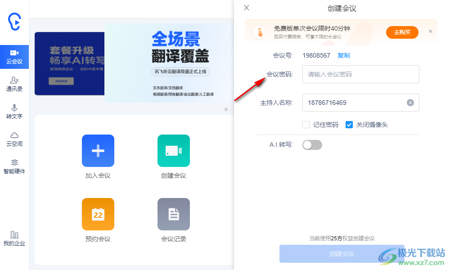Image resolution: width=450 pixels, height=270 pixels.
Task: Click the orange 预约会议 calendar icon
Action: pyautogui.click(x=98, y=214)
